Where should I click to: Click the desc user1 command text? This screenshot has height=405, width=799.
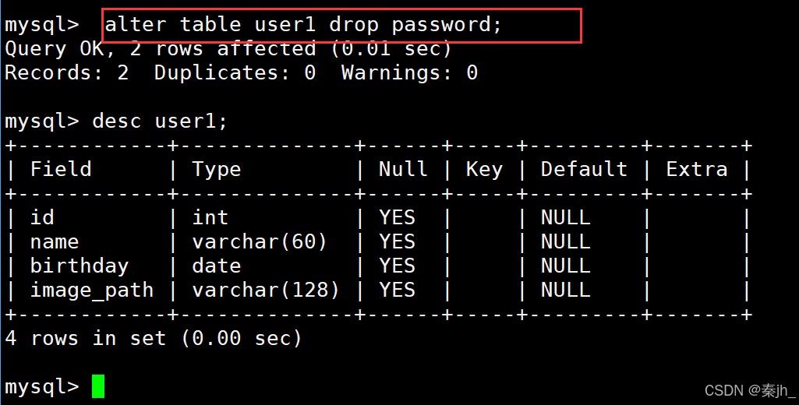160,121
